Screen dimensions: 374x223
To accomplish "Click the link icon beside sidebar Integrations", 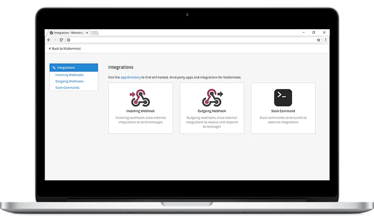I will pyautogui.click(x=54, y=68).
